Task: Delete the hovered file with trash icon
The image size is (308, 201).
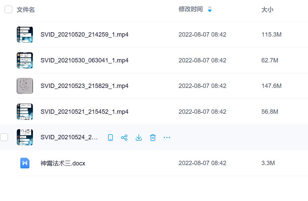Action: tap(153, 138)
